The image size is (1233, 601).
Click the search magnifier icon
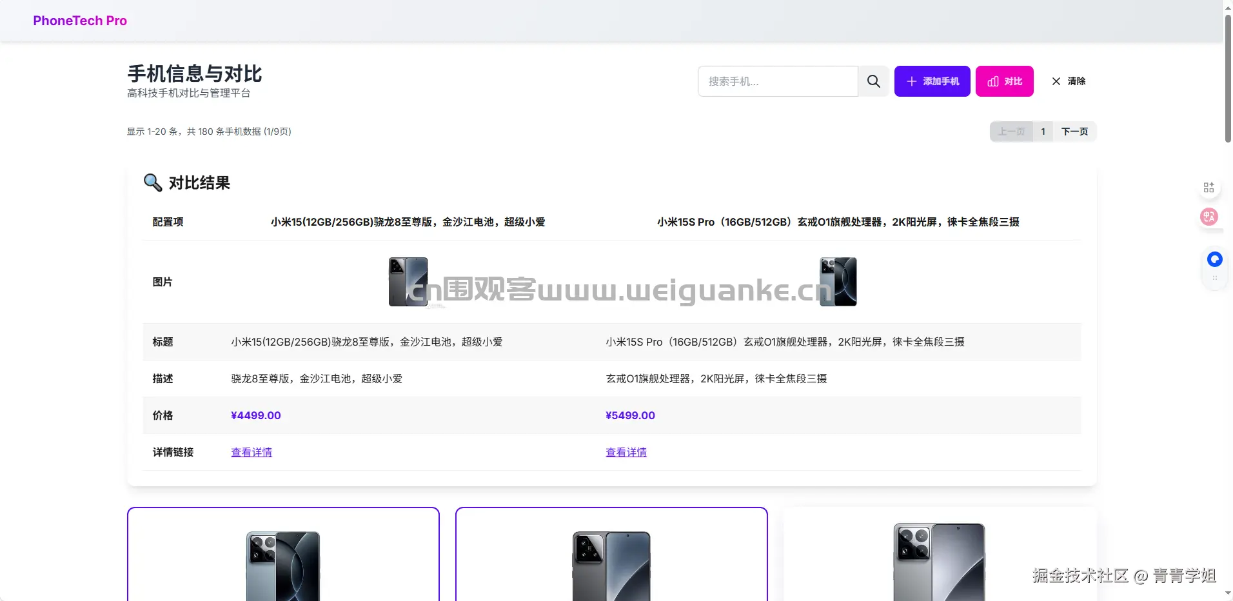[x=873, y=81]
